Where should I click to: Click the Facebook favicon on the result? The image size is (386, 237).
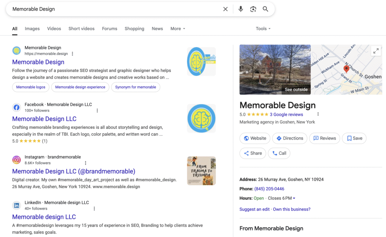pos(16,107)
